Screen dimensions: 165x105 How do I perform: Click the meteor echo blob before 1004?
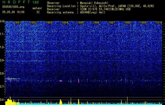pos(61,81)
